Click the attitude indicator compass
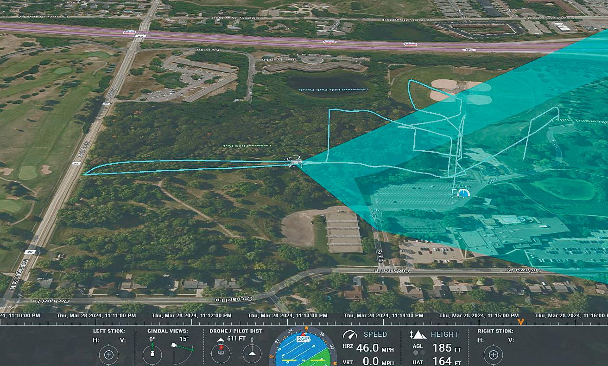Screen dimensions: 608x366 tap(304, 347)
